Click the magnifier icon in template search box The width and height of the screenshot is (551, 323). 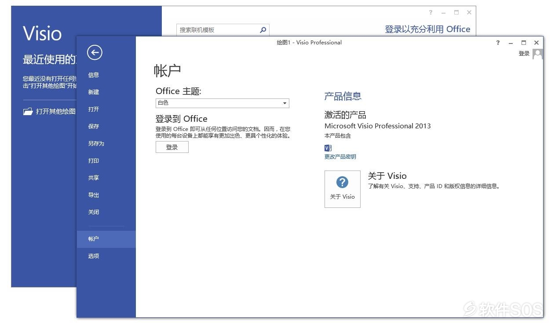coord(263,30)
